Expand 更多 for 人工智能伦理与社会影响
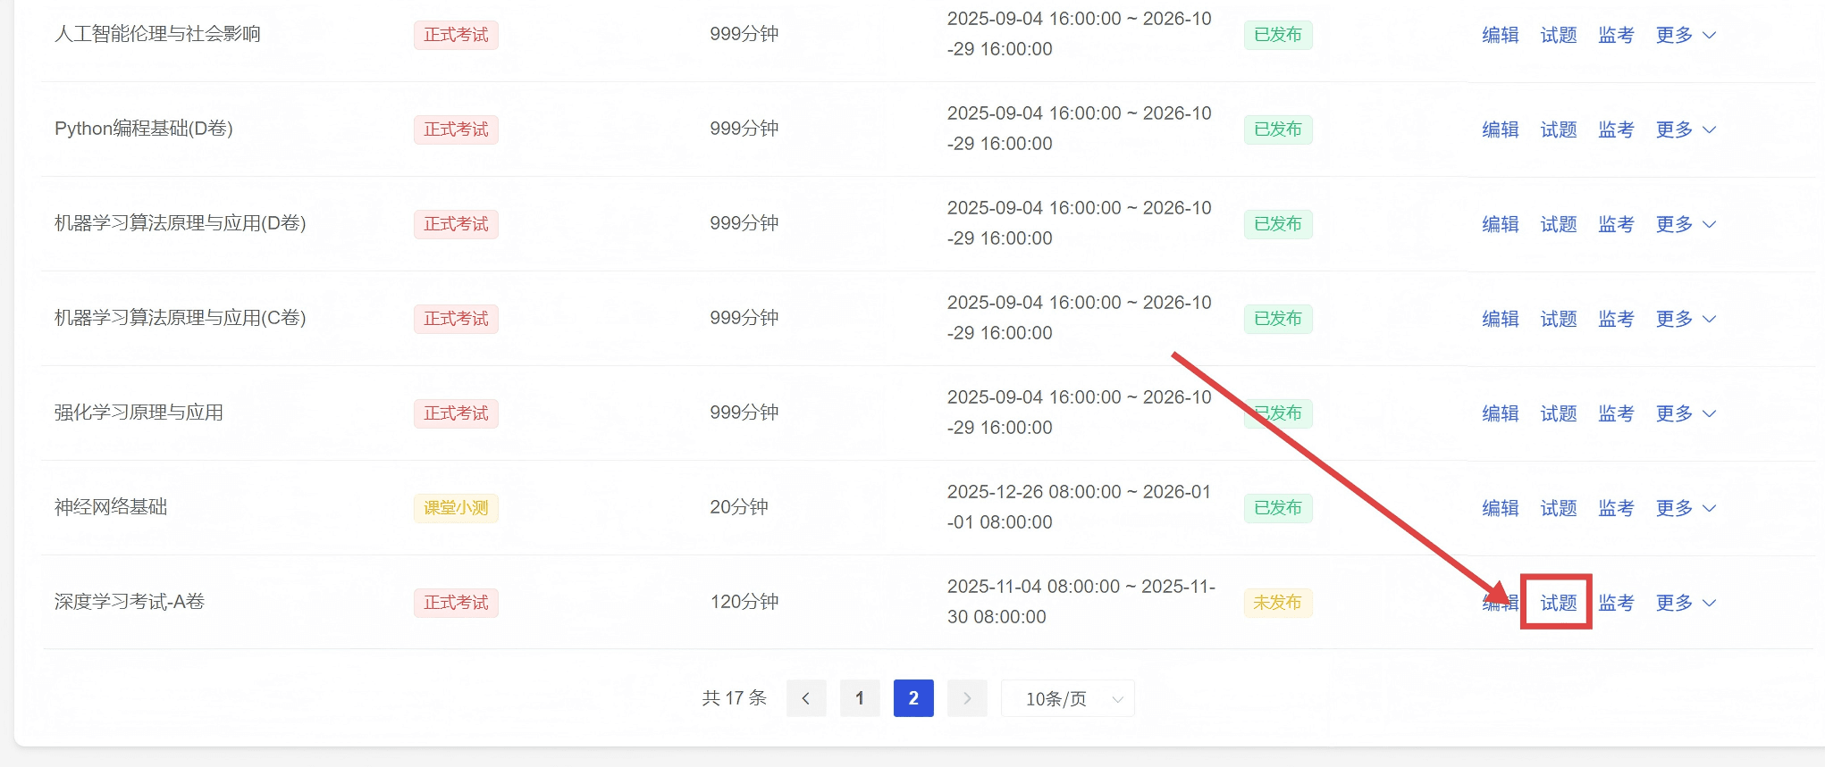The width and height of the screenshot is (1825, 767). click(1685, 35)
